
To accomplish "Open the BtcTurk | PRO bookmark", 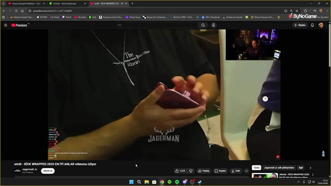I will [182, 17].
